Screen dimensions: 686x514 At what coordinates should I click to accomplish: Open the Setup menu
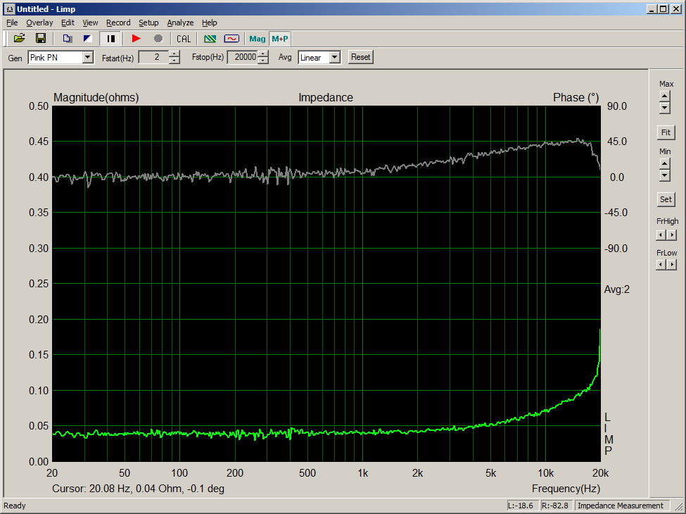(x=148, y=23)
